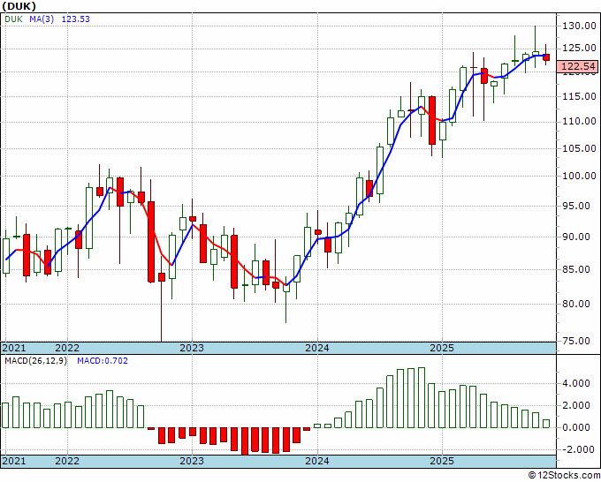Click 2022 on the price chart timeline
This screenshot has height=482, width=601.
pyautogui.click(x=67, y=348)
